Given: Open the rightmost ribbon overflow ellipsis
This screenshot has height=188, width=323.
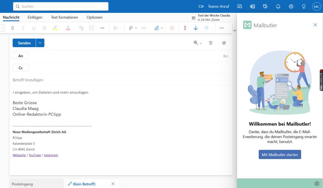Looking at the screenshot, I should tap(222, 28).
